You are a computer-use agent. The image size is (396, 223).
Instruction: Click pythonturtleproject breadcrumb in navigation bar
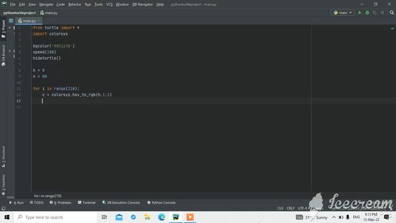click(x=19, y=12)
